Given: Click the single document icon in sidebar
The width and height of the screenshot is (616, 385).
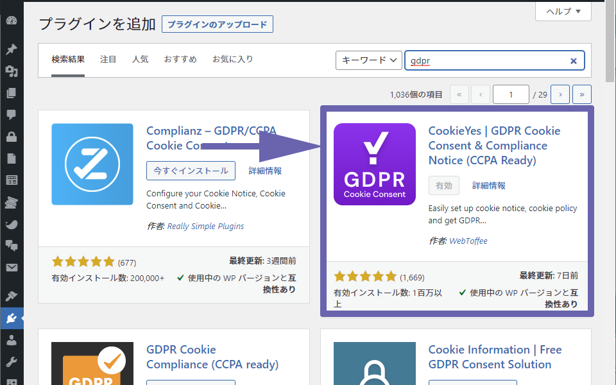Looking at the screenshot, I should click(12, 158).
